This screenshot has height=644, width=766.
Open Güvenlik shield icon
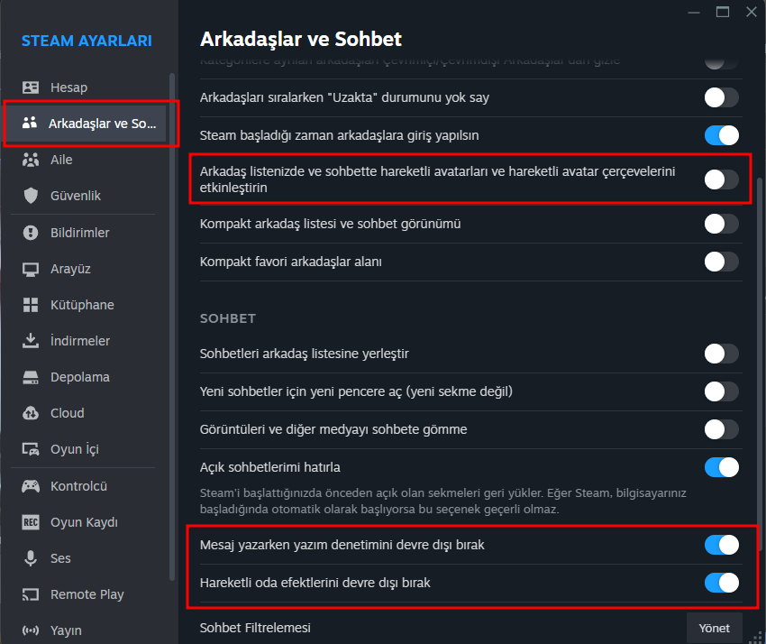coord(31,196)
